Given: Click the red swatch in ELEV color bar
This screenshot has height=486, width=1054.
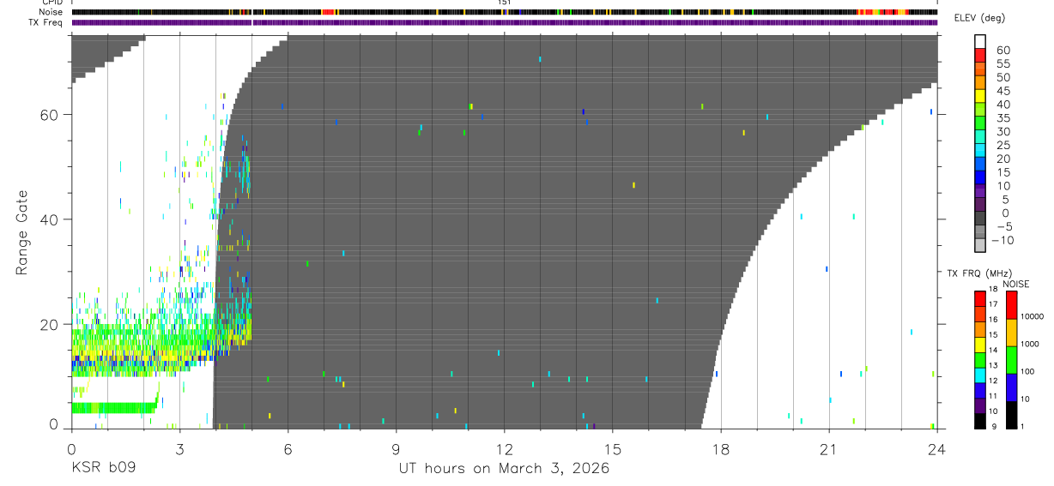Looking at the screenshot, I should pyautogui.click(x=980, y=56).
